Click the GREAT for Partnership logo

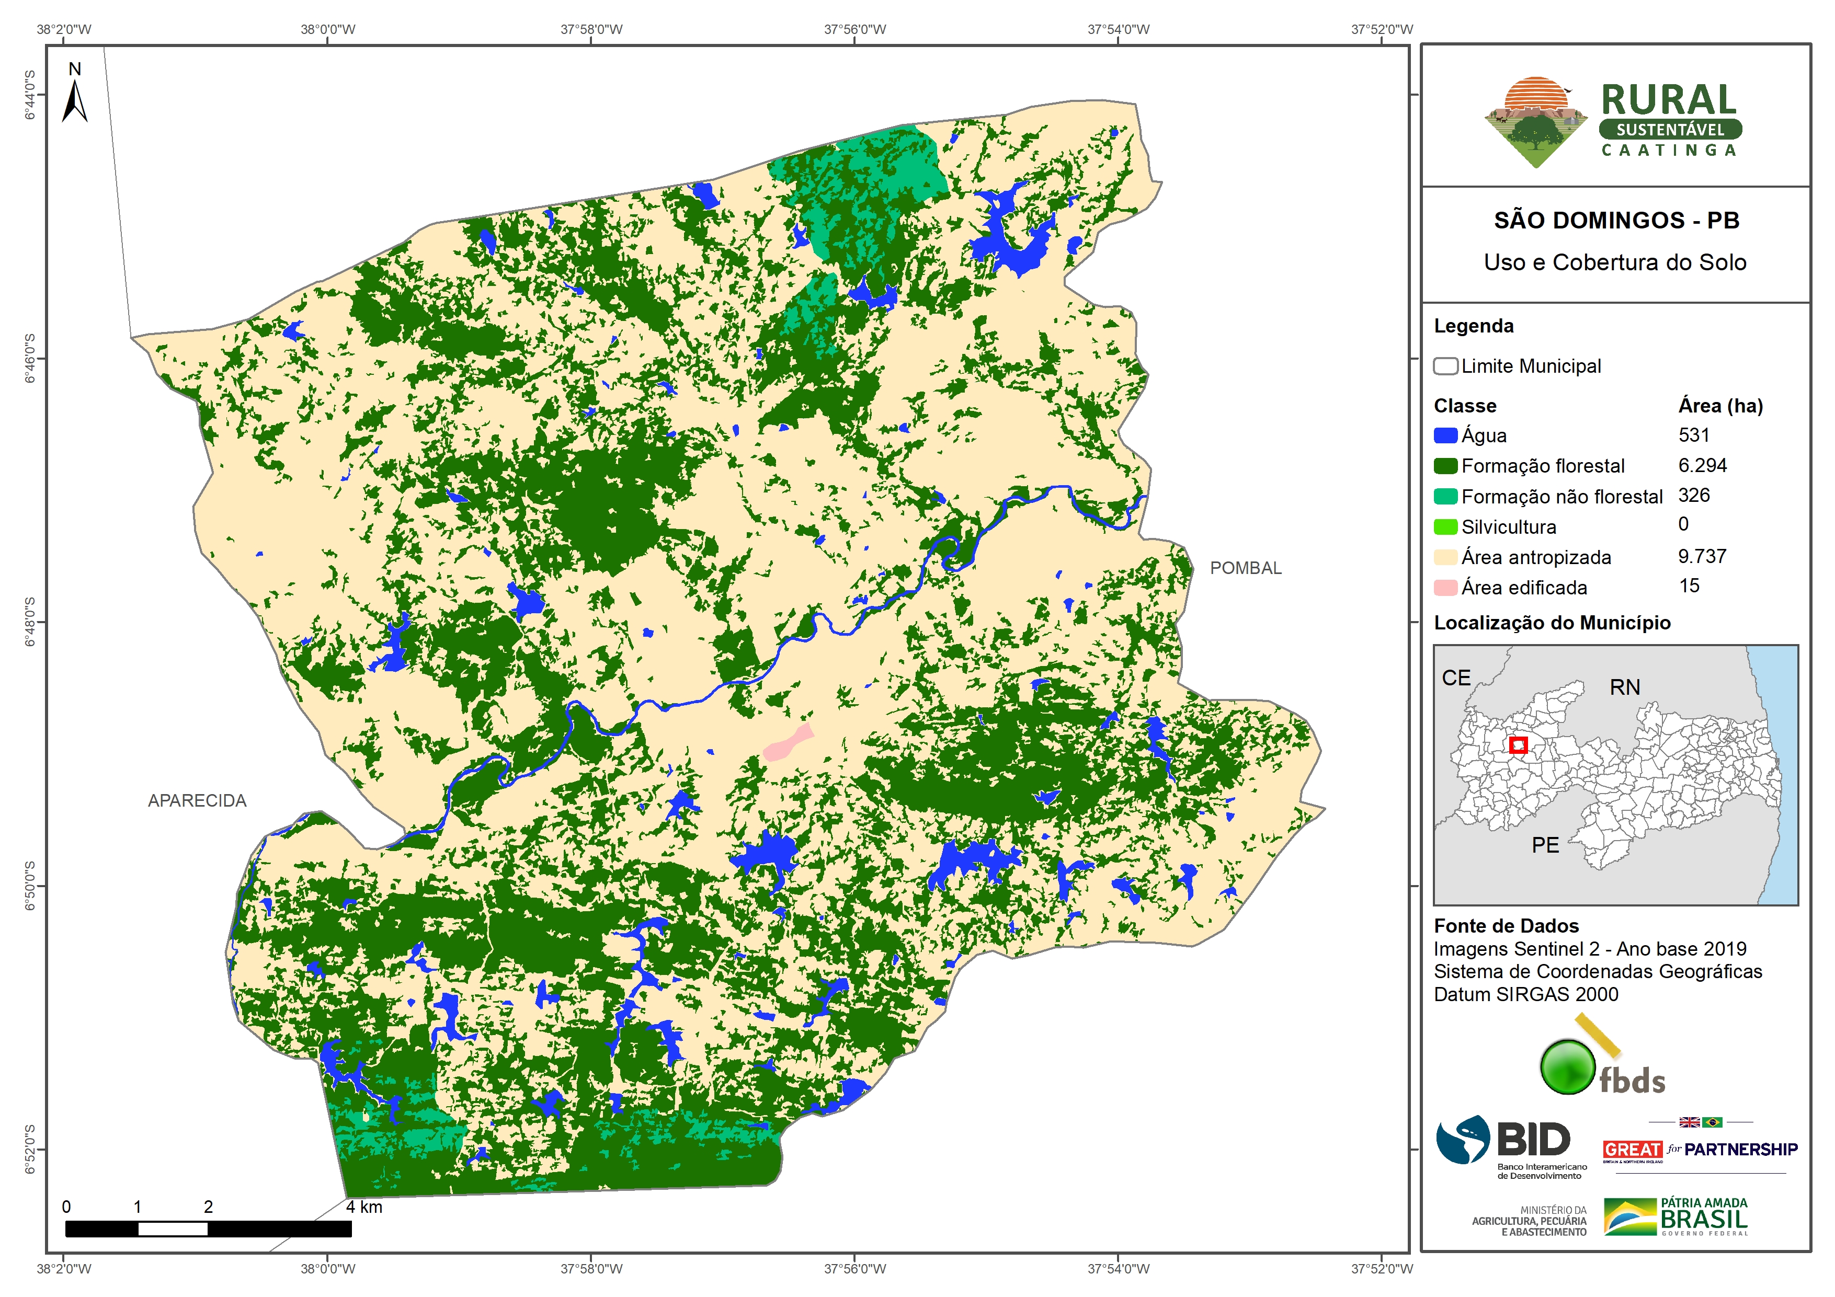coord(1700,1149)
